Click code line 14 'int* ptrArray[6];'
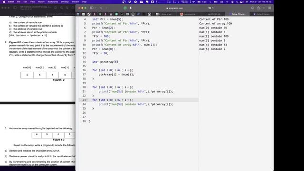Viewport: 304px width, 171px height. point(106,62)
